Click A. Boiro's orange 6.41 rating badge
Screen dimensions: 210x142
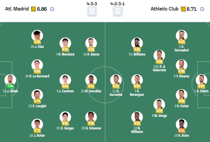point(182,131)
